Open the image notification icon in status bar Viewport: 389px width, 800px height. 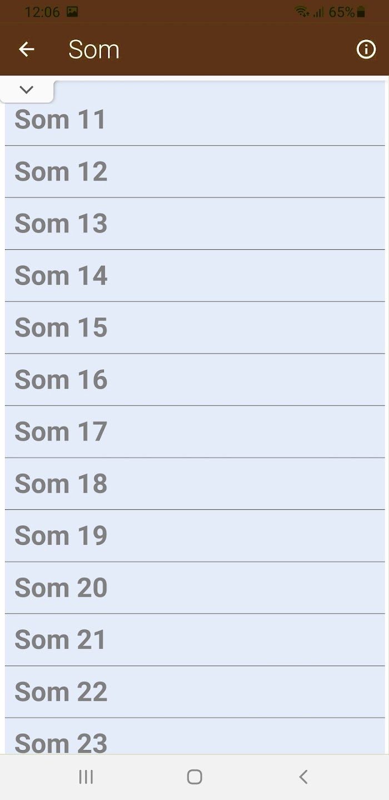pos(72,12)
